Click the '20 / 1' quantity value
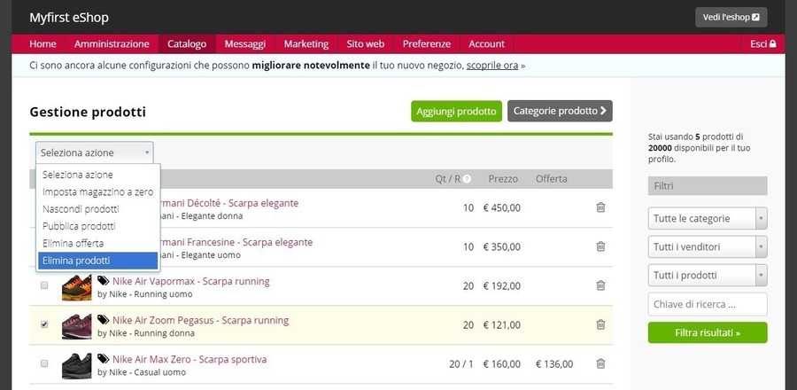The image size is (797, 390). point(461,364)
